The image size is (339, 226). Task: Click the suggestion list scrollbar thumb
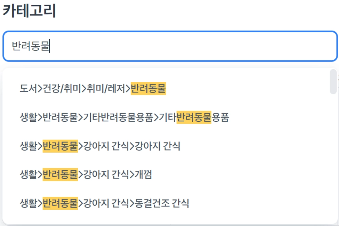coord(333,81)
